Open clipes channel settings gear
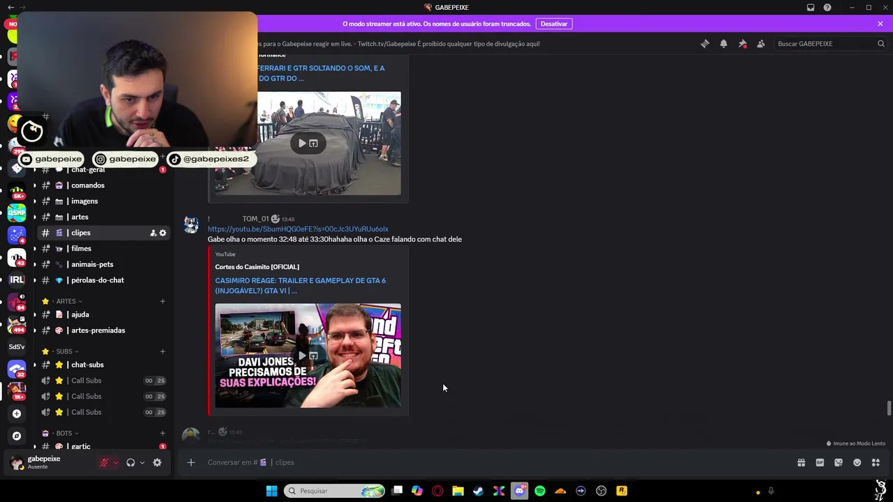893x502 pixels. coord(163,233)
